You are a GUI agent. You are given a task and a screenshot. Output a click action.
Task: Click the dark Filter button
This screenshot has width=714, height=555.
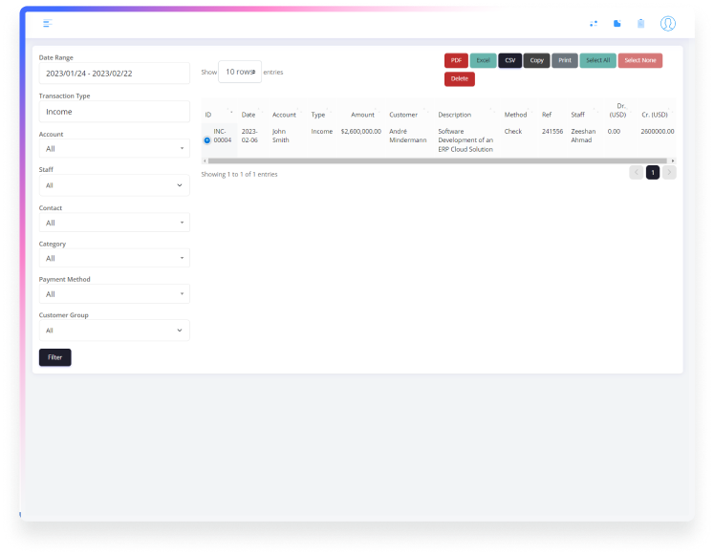click(x=55, y=357)
